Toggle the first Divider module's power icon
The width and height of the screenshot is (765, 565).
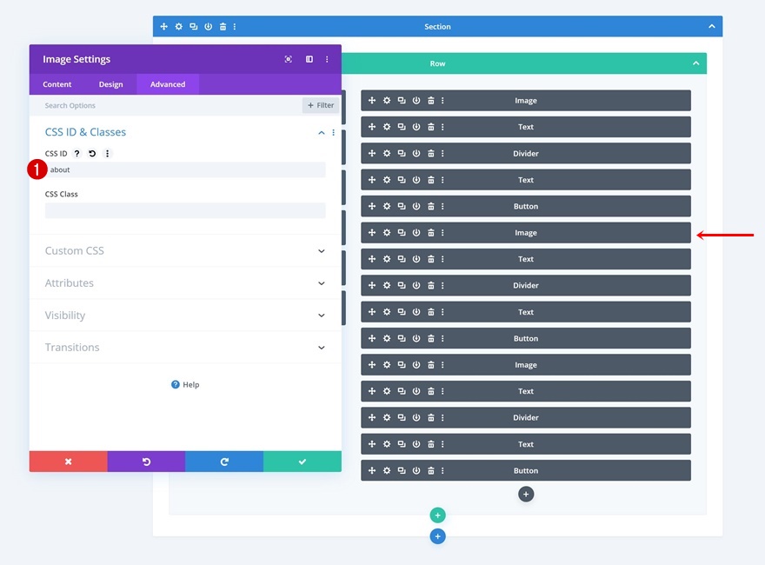click(x=416, y=153)
